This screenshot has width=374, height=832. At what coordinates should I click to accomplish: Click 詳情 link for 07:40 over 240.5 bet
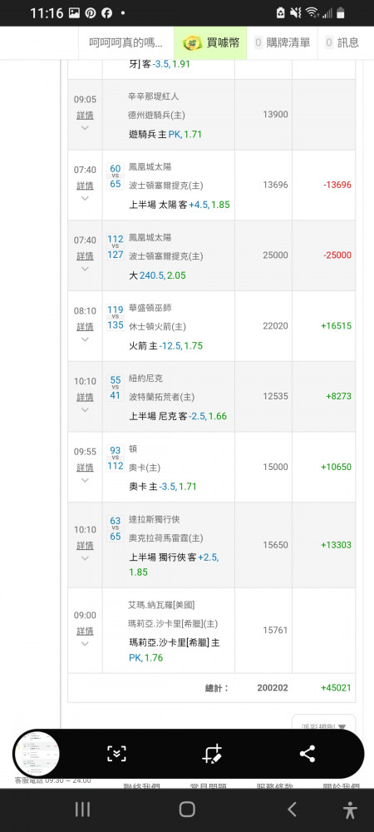85,255
